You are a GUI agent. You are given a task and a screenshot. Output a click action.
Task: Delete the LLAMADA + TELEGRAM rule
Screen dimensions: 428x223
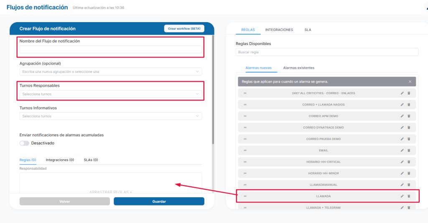pos(409,208)
